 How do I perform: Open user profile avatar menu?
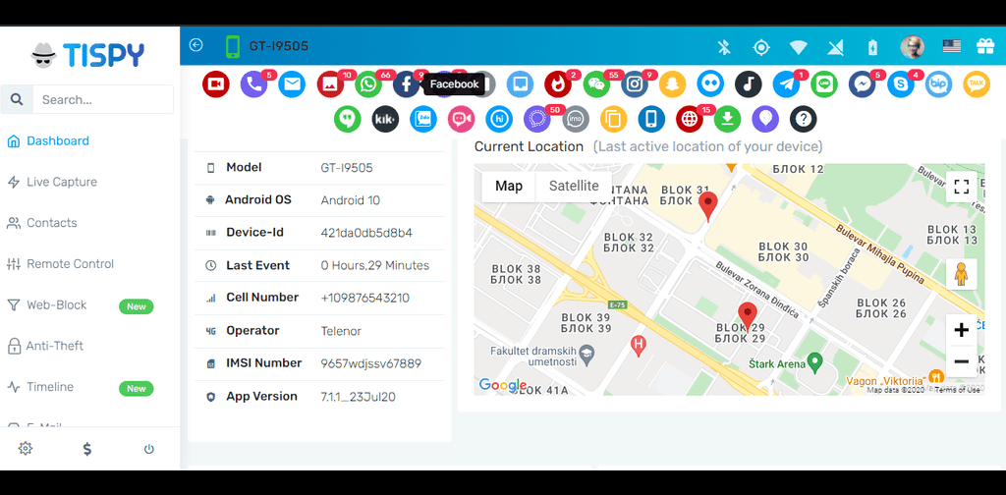click(x=913, y=47)
